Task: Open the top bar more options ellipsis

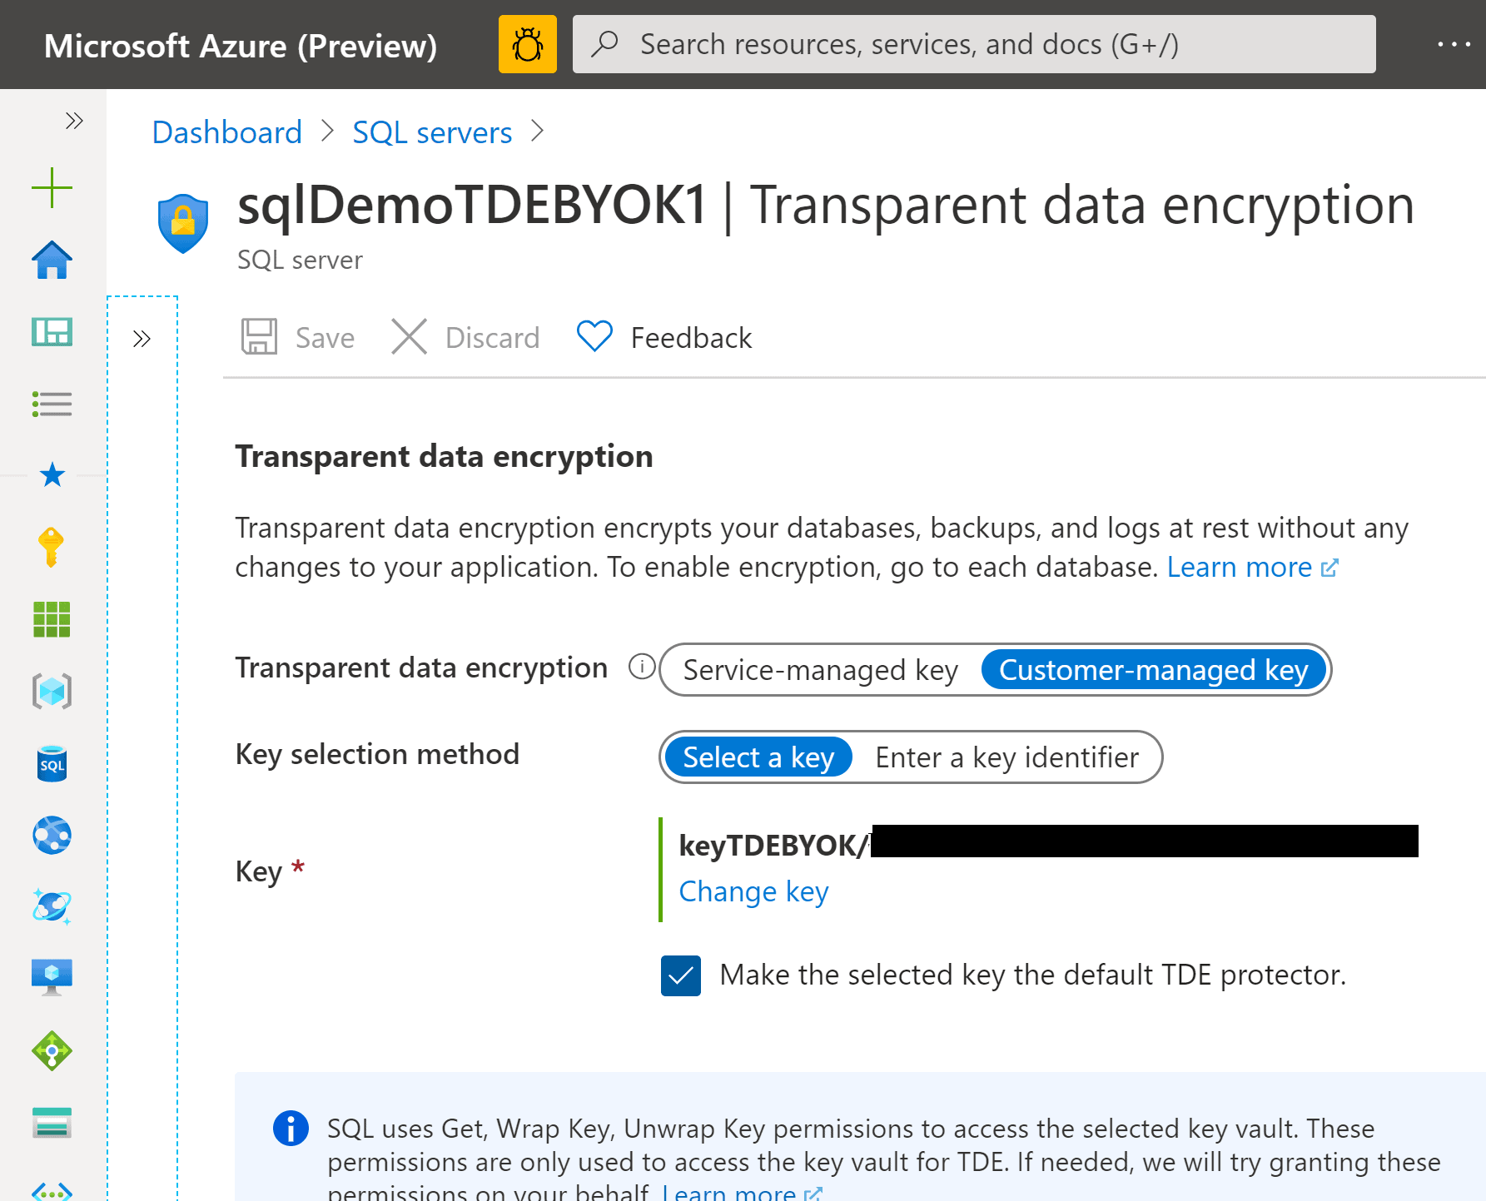Action: tap(1454, 44)
